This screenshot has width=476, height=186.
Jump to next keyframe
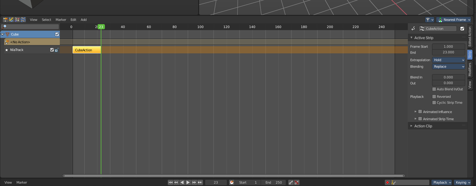pos(194,182)
